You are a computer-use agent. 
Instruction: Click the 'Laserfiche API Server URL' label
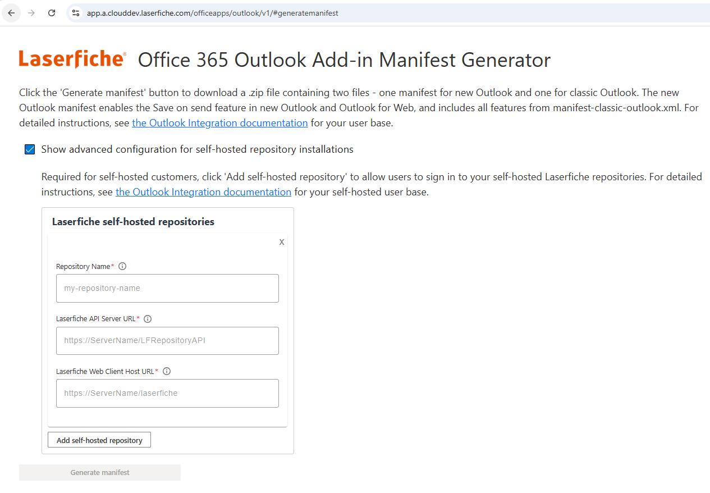pos(96,319)
